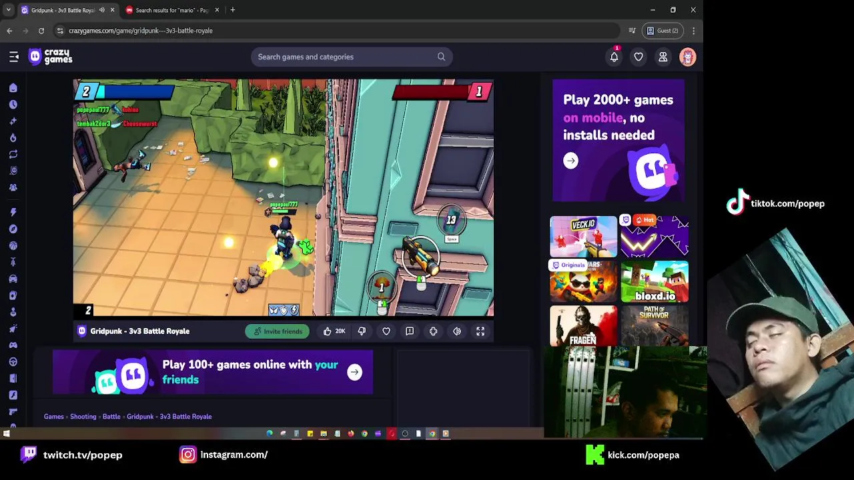Dislike the game with thumbs down
Image resolution: width=854 pixels, height=480 pixels.
pyautogui.click(x=362, y=331)
